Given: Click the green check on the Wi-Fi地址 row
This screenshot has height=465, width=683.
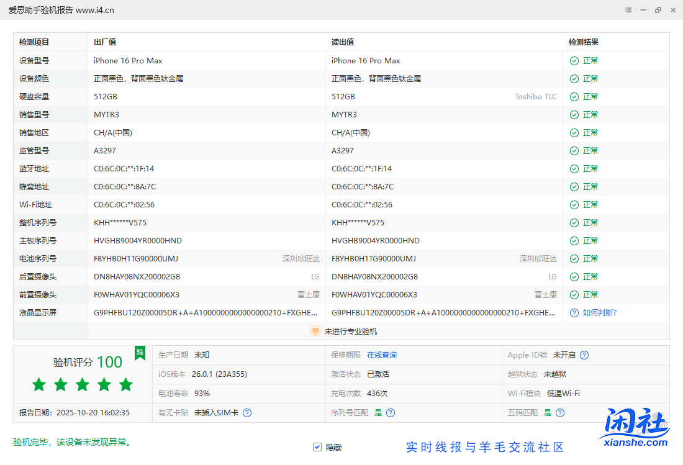Looking at the screenshot, I should pyautogui.click(x=573, y=204).
